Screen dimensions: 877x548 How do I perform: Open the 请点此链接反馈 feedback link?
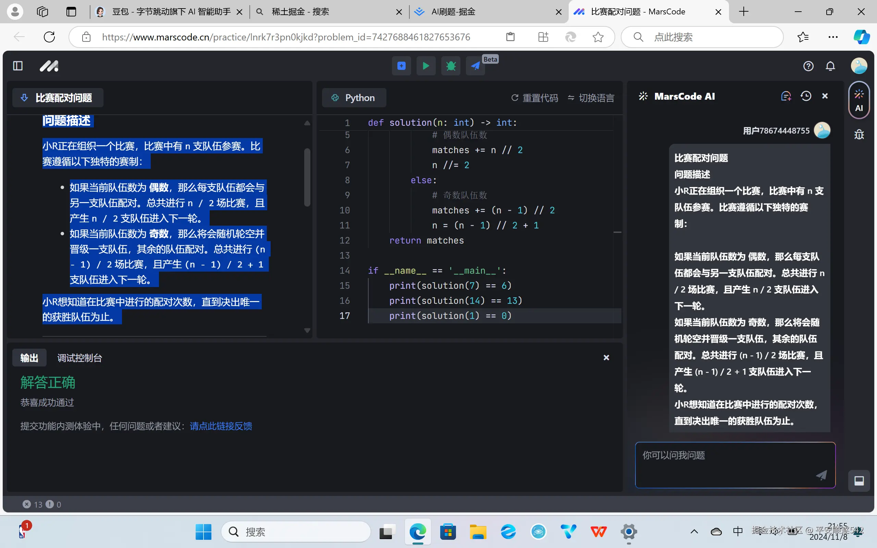pyautogui.click(x=221, y=426)
